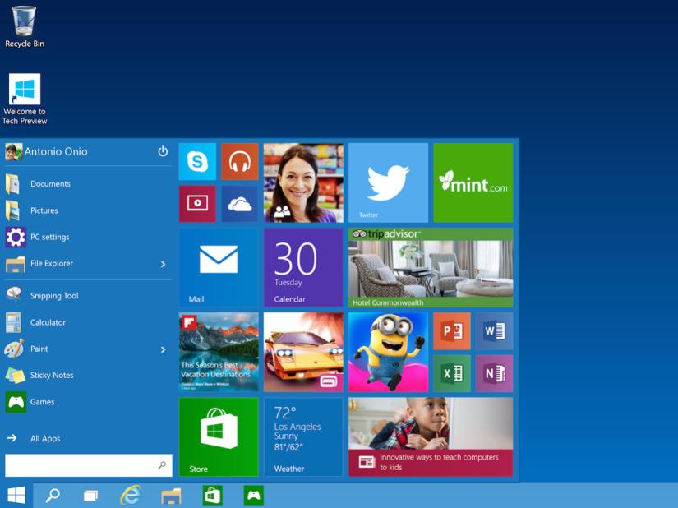Open the Calendar tile showing Tuesday 30
Image resolution: width=678 pixels, height=508 pixels.
(302, 266)
